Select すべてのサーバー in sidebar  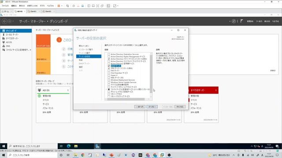click(x=12, y=38)
